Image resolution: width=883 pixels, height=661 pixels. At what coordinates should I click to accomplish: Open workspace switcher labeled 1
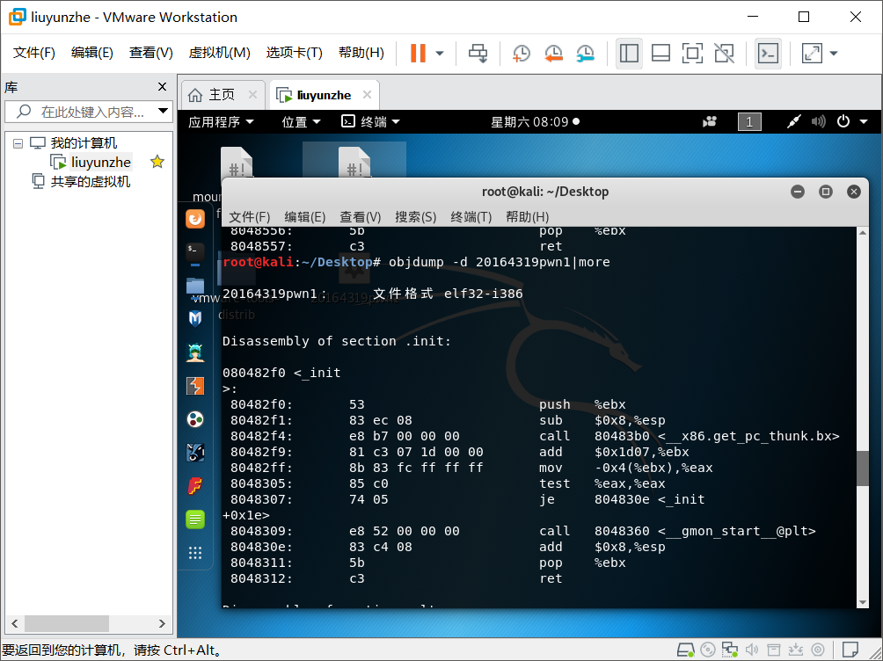[749, 121]
